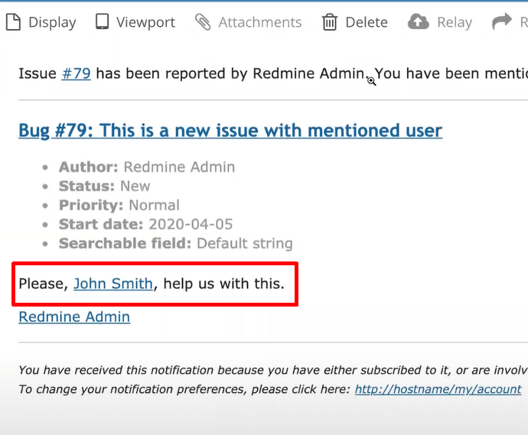The image size is (528, 435).
Task: Click the Searchable field Default string line
Action: pos(175,244)
